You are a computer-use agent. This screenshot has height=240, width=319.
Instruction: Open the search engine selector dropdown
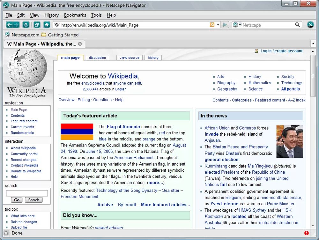pyautogui.click(x=240, y=25)
